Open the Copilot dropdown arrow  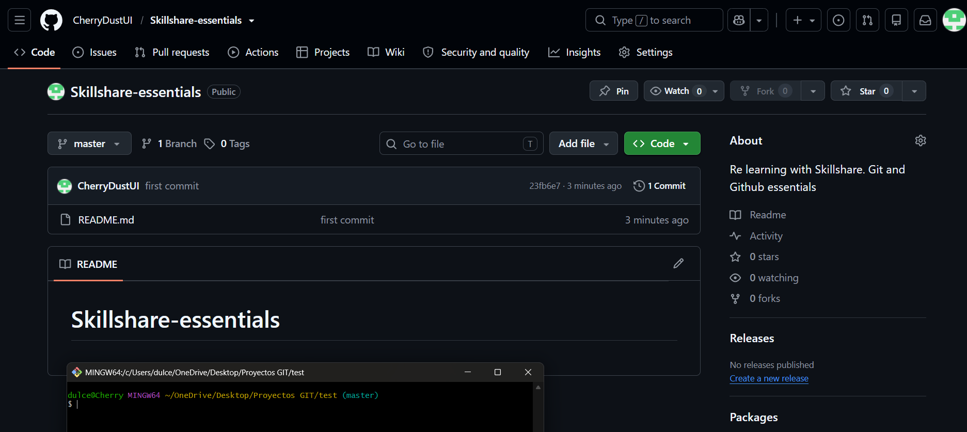pos(759,20)
